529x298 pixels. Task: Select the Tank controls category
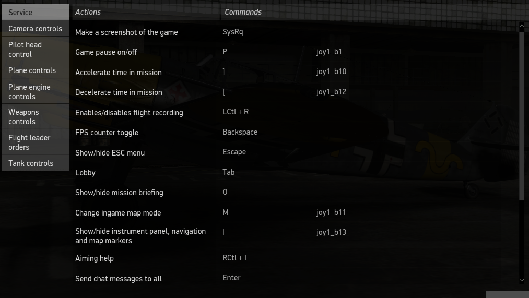[x=34, y=163]
